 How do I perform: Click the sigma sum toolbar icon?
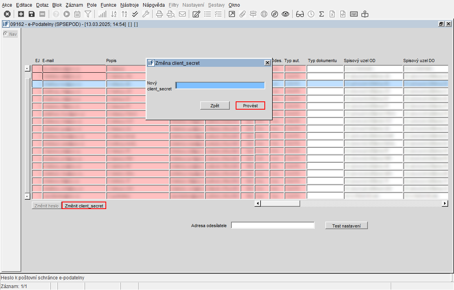coord(321,14)
